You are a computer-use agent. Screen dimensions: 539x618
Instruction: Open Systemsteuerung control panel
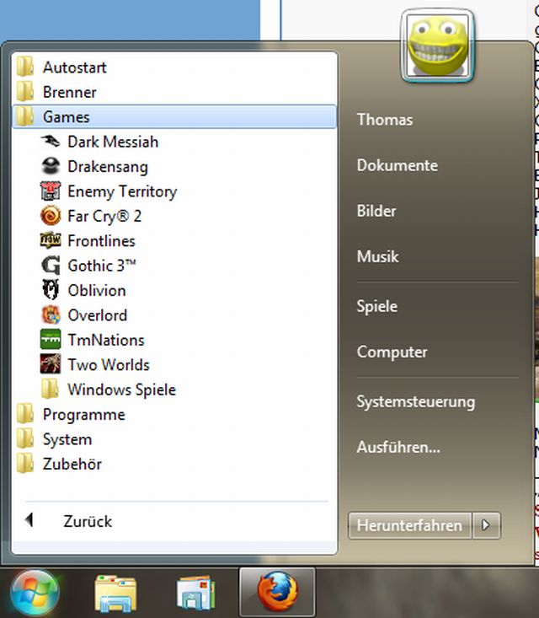416,401
